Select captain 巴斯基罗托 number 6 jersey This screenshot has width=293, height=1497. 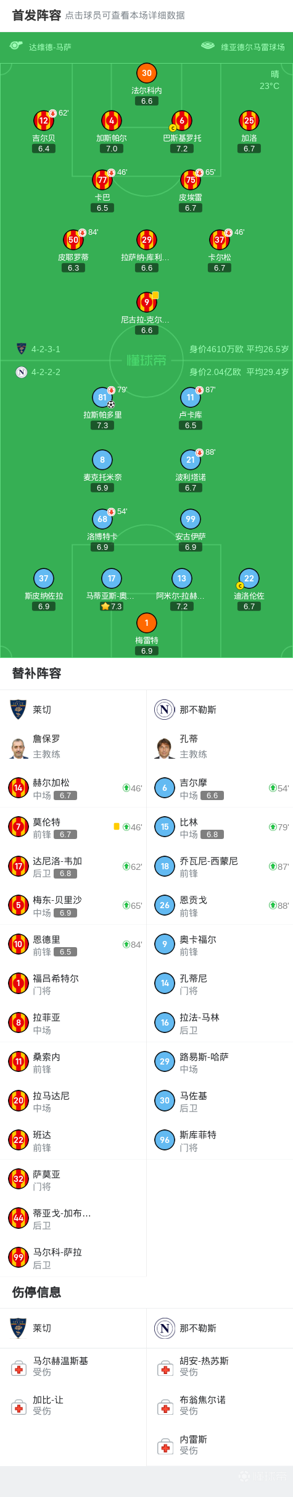181,120
